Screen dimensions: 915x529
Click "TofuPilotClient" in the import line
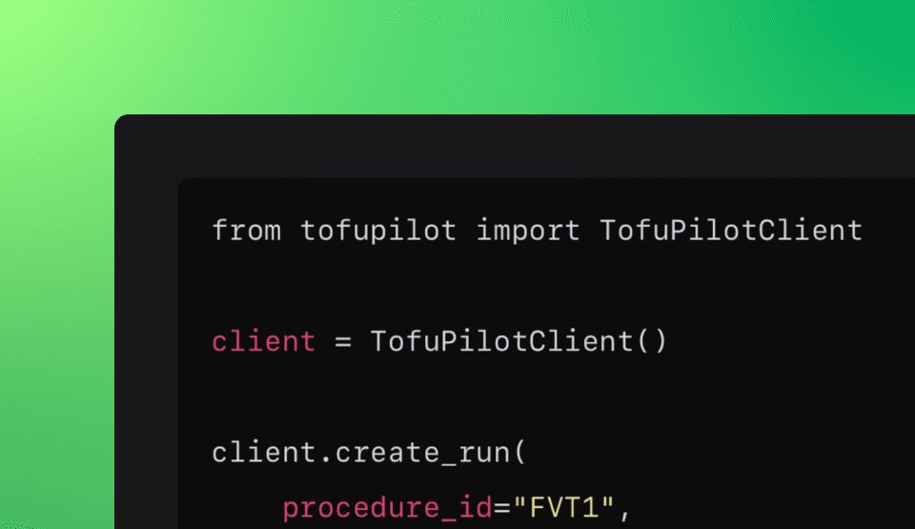731,230
